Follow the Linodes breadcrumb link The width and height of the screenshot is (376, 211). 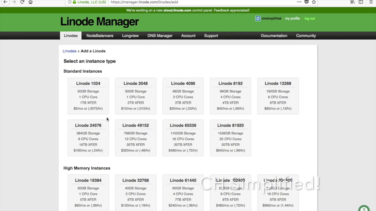click(x=69, y=51)
